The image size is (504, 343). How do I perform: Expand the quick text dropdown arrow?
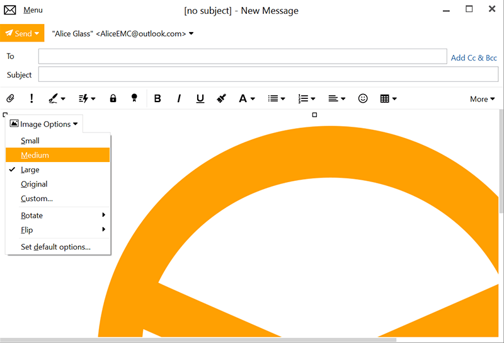tap(93, 99)
